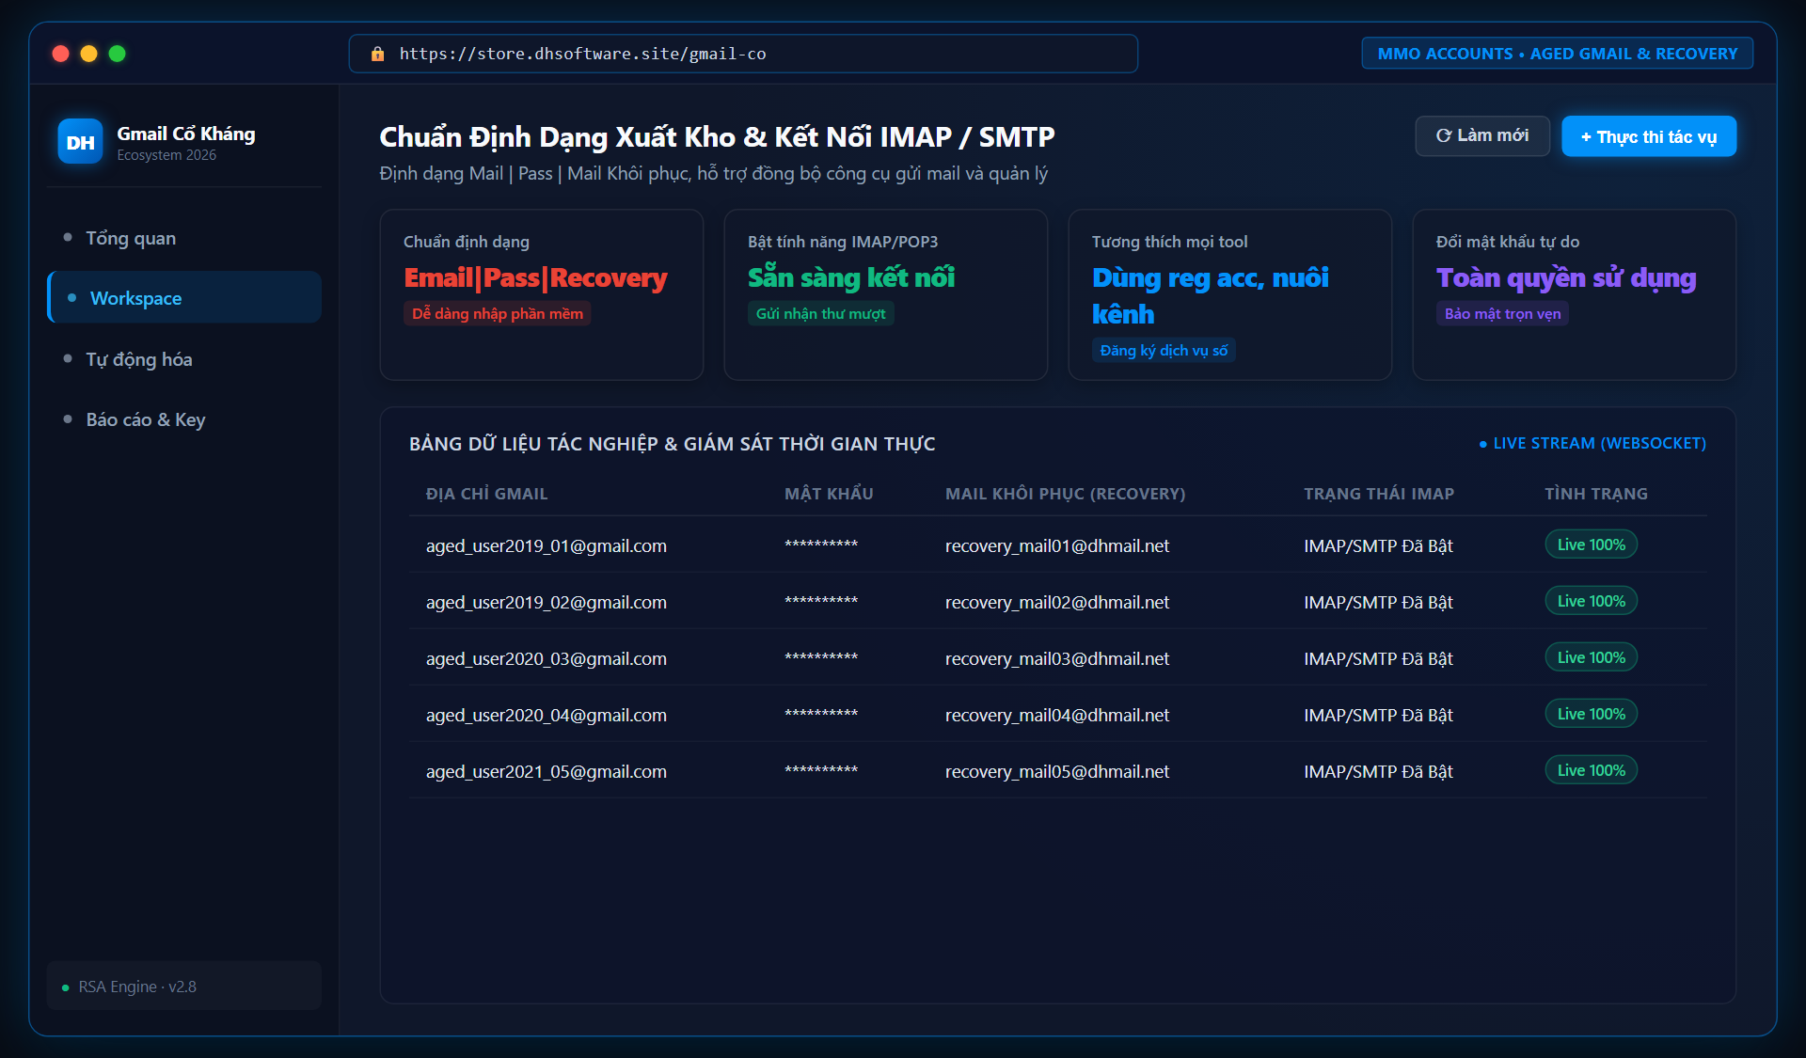Open the Sẵn sàng kết nối card
The width and height of the screenshot is (1806, 1058).
(x=885, y=294)
